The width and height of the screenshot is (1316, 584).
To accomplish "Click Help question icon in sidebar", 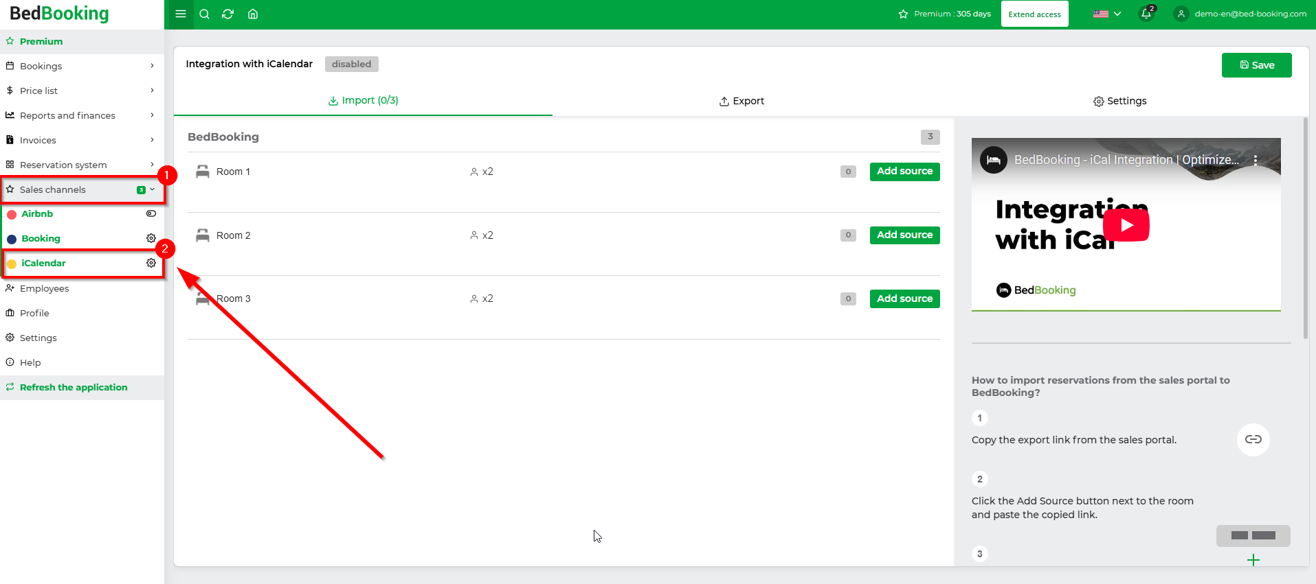I will (x=10, y=362).
